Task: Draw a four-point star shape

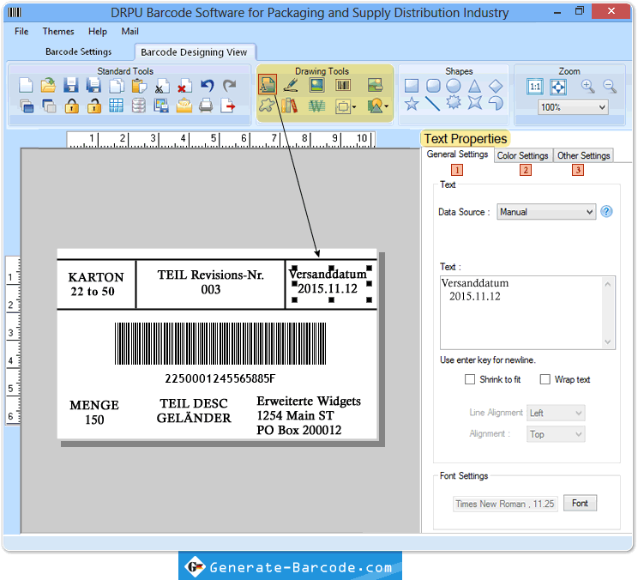Action: [475, 103]
